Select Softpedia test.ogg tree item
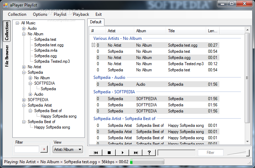This screenshot has height=168, width=255. pos(49,45)
